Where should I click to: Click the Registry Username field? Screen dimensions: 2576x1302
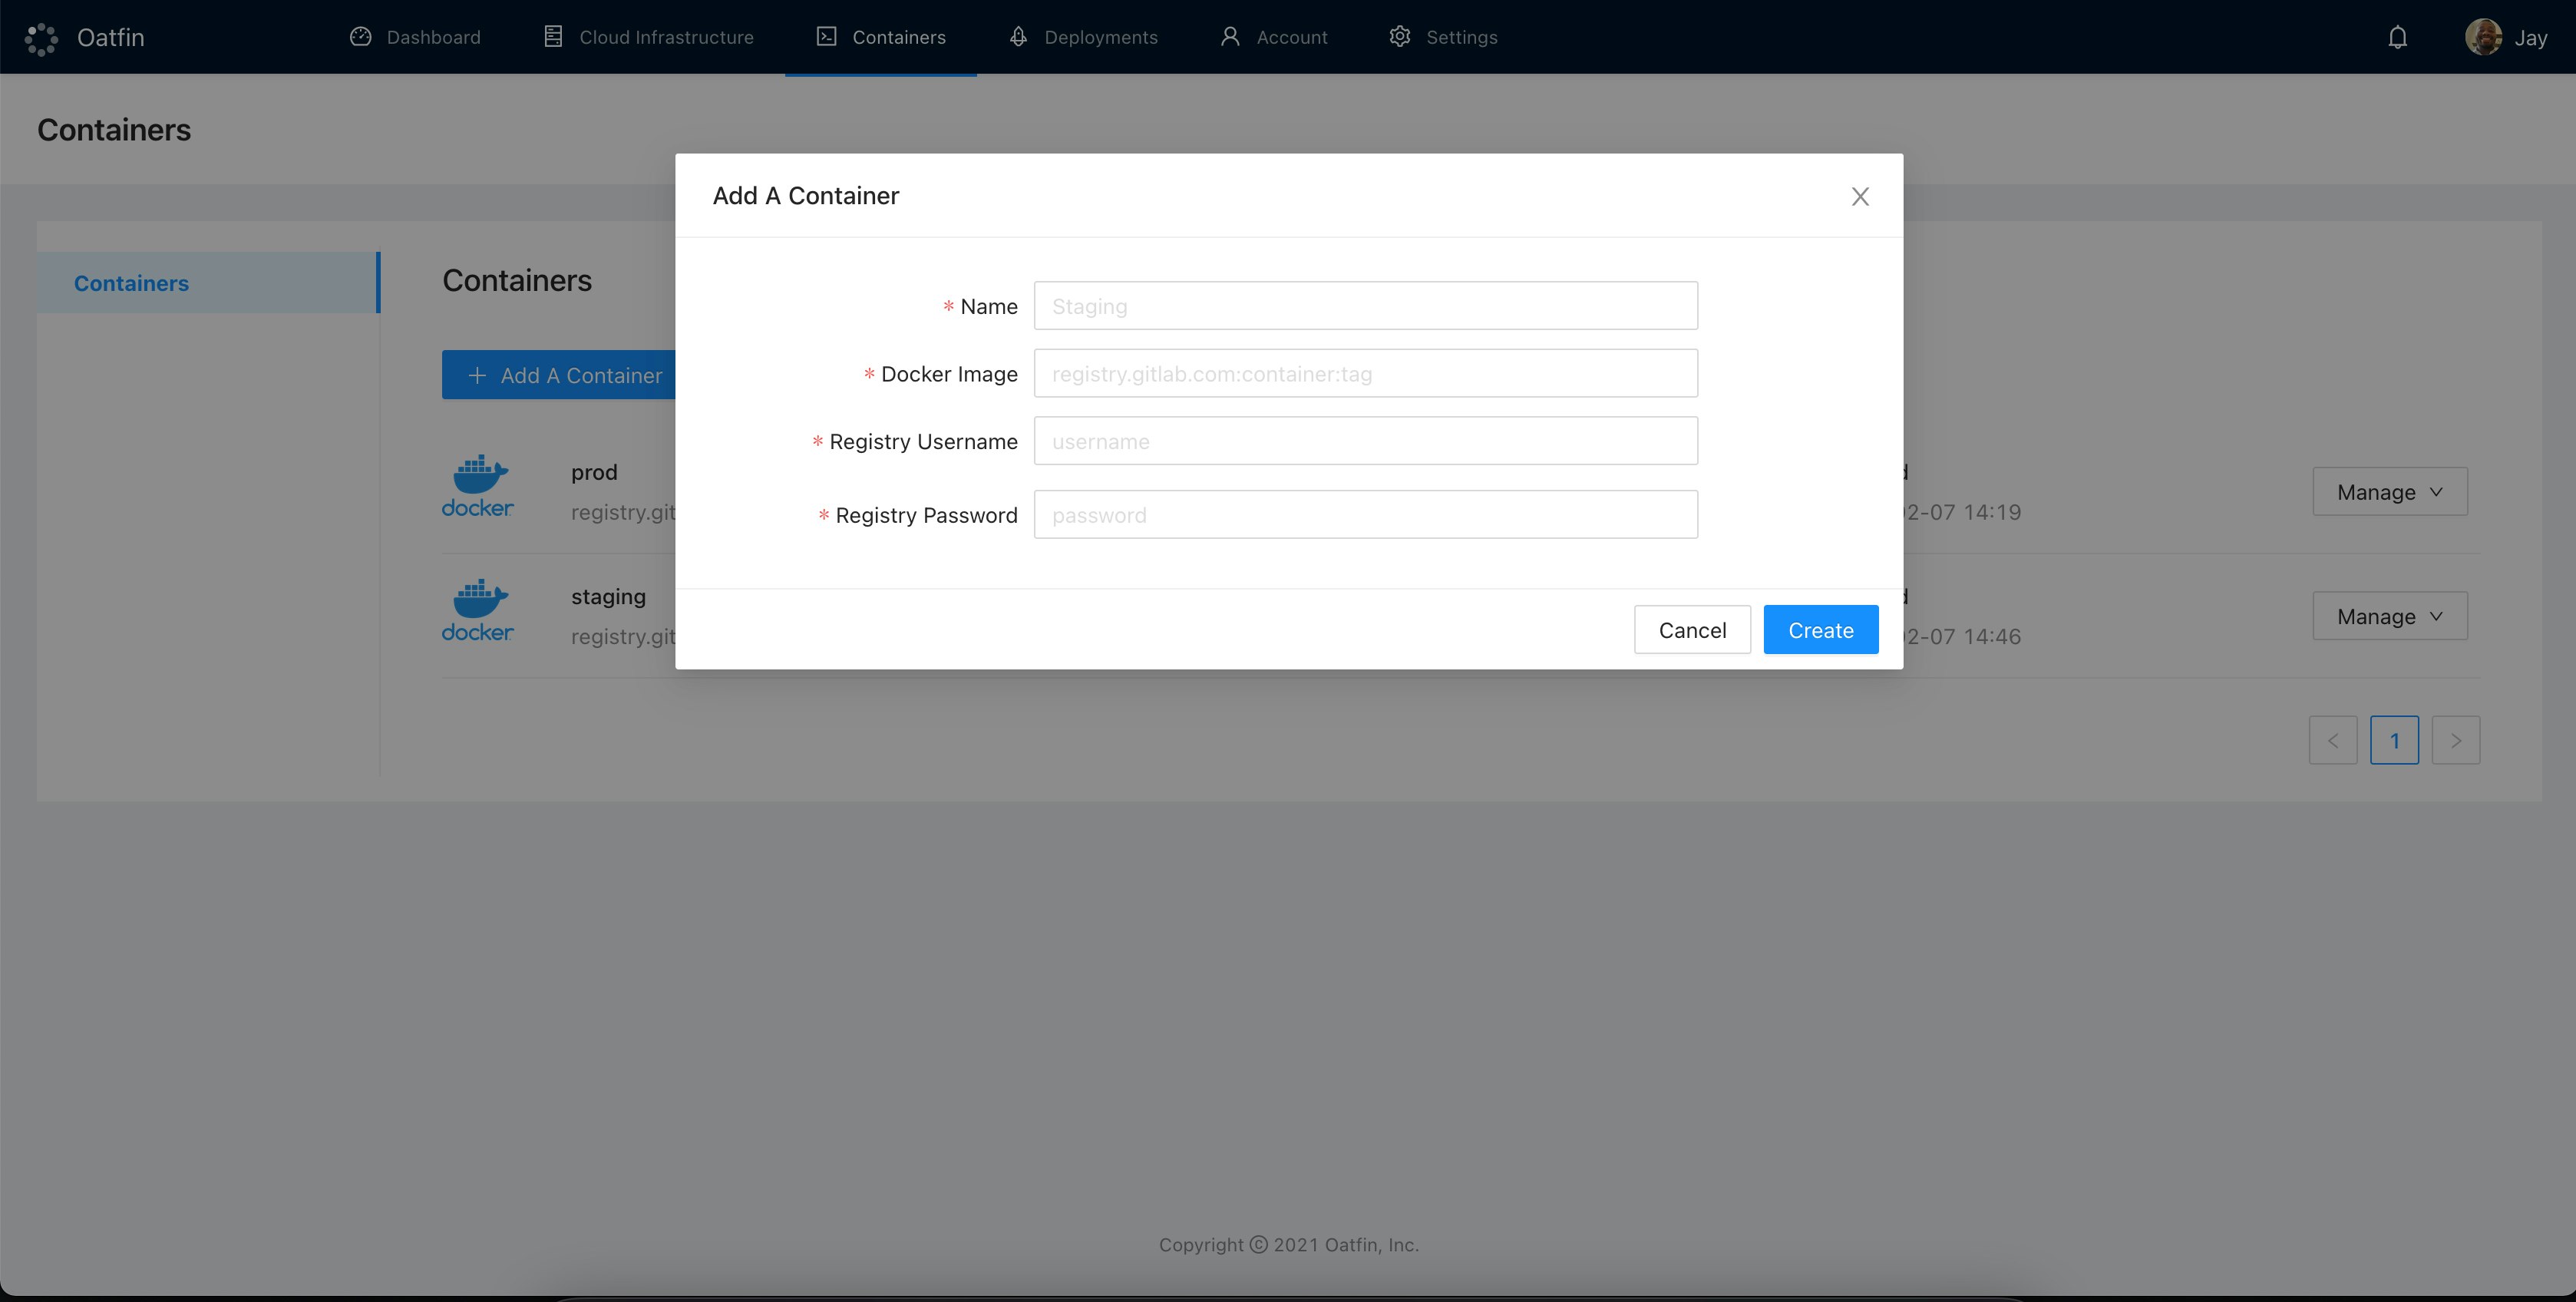tap(1365, 441)
